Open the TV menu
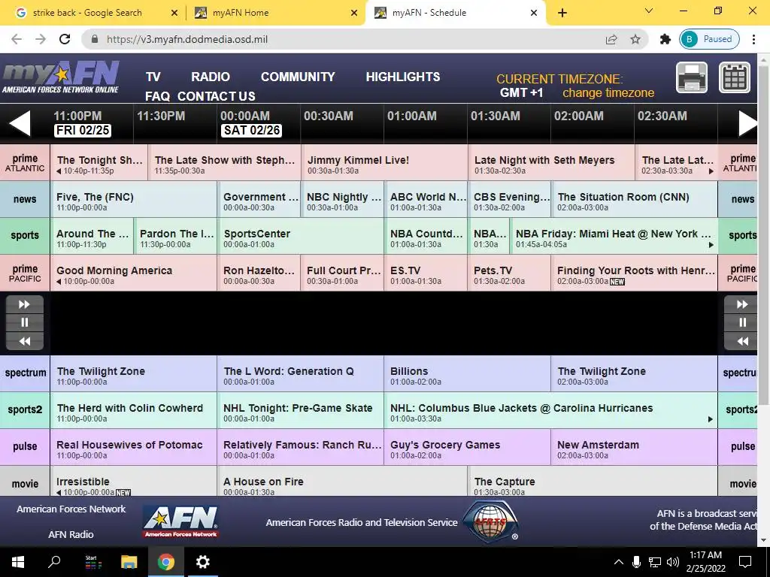This screenshot has height=577, width=770. (x=153, y=77)
